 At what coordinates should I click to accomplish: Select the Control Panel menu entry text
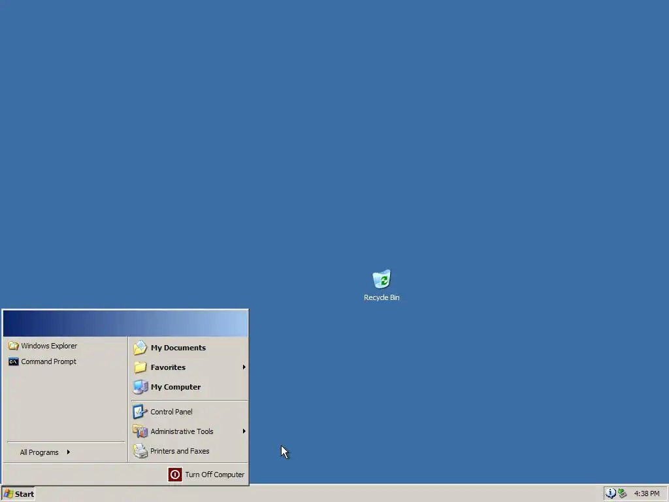click(172, 412)
